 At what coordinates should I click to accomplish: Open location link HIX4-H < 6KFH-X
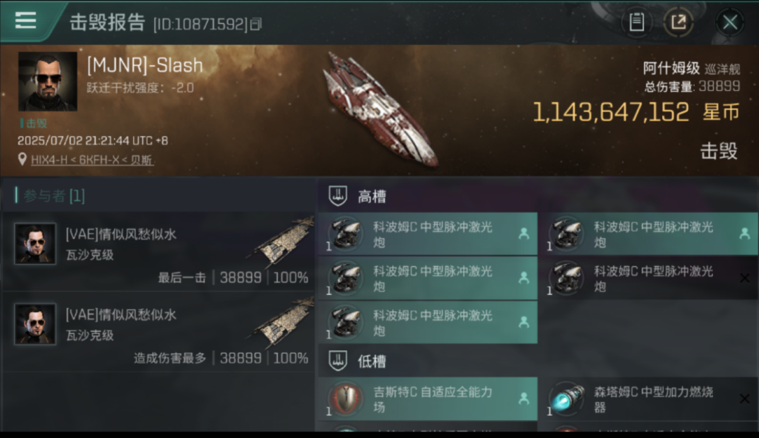(92, 159)
